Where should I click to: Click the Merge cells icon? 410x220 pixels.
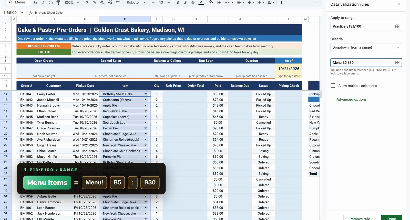click(227, 2)
